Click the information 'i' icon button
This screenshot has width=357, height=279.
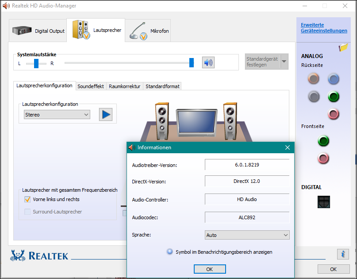coord(343,254)
